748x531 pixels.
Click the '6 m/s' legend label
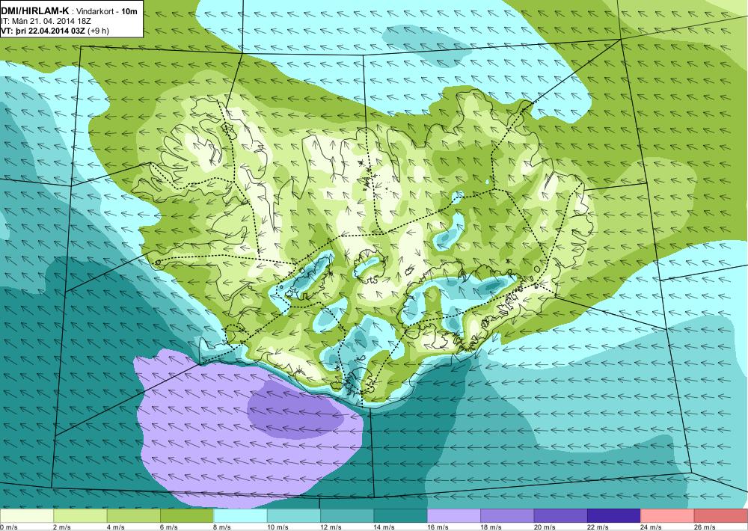pos(169,527)
